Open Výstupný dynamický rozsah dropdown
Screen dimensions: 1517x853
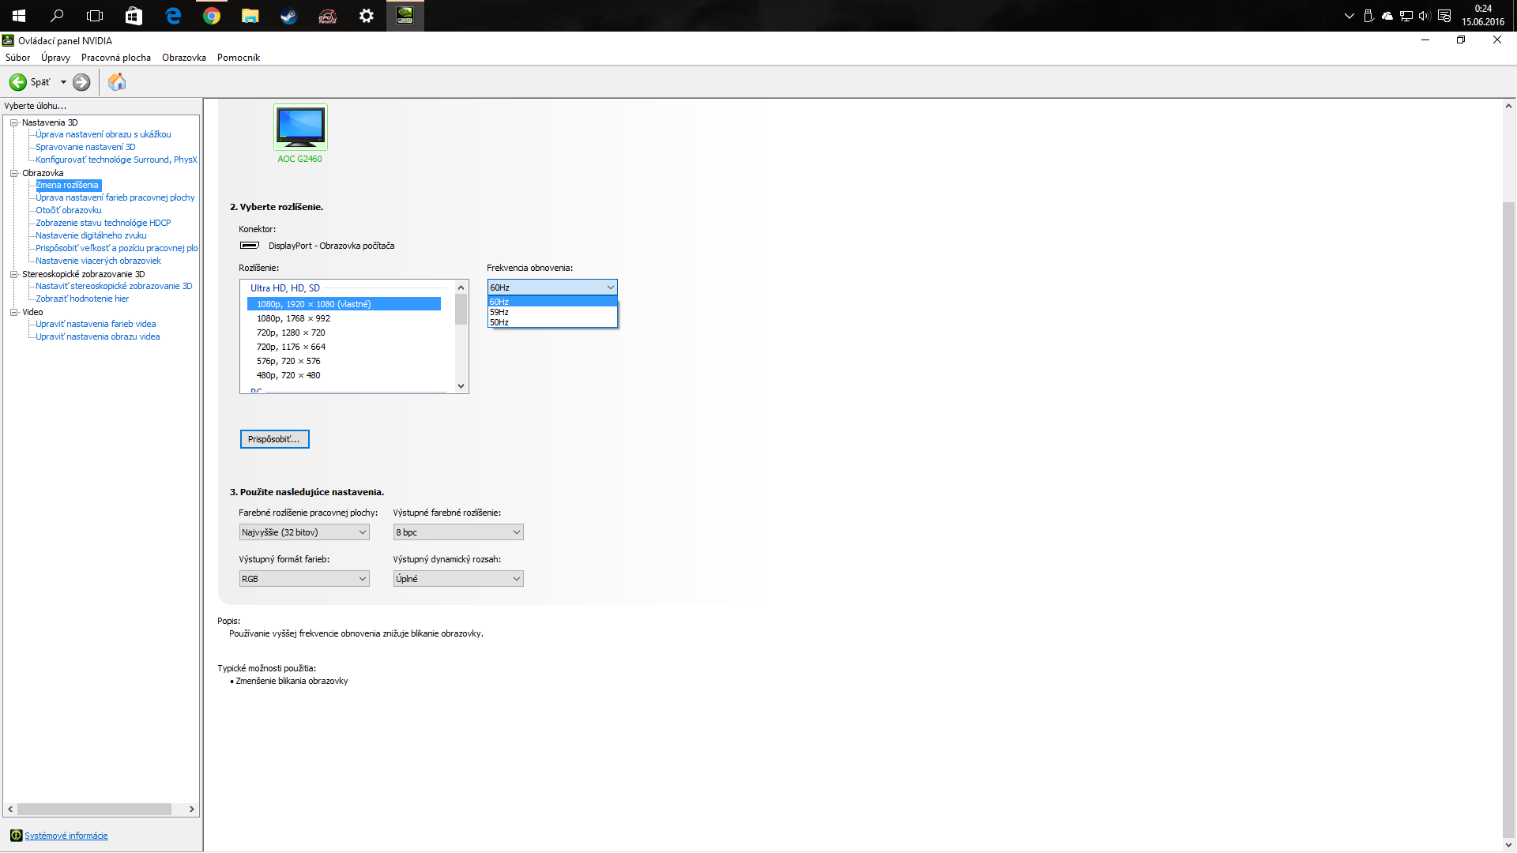point(458,579)
